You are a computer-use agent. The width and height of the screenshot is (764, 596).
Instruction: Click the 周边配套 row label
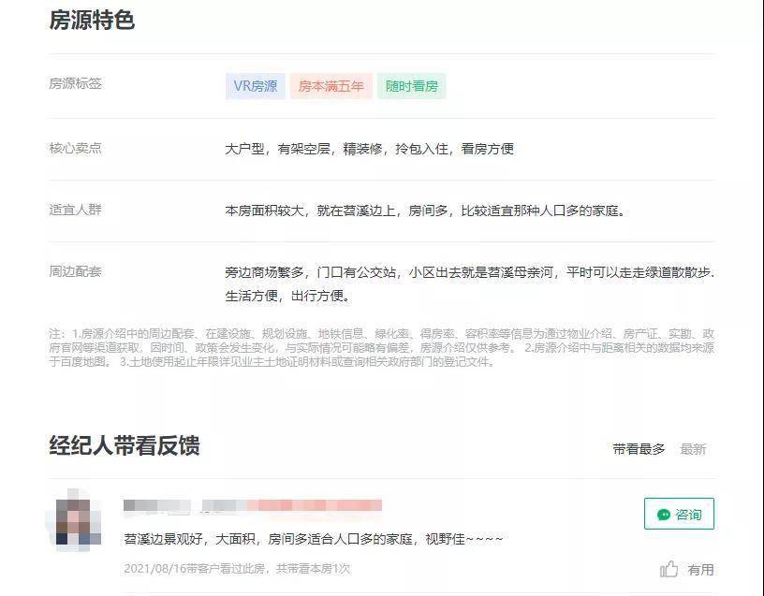tap(76, 271)
